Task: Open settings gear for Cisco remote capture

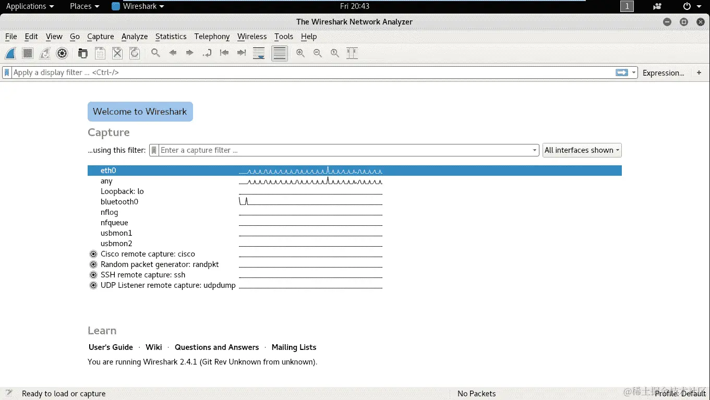Action: (93, 254)
